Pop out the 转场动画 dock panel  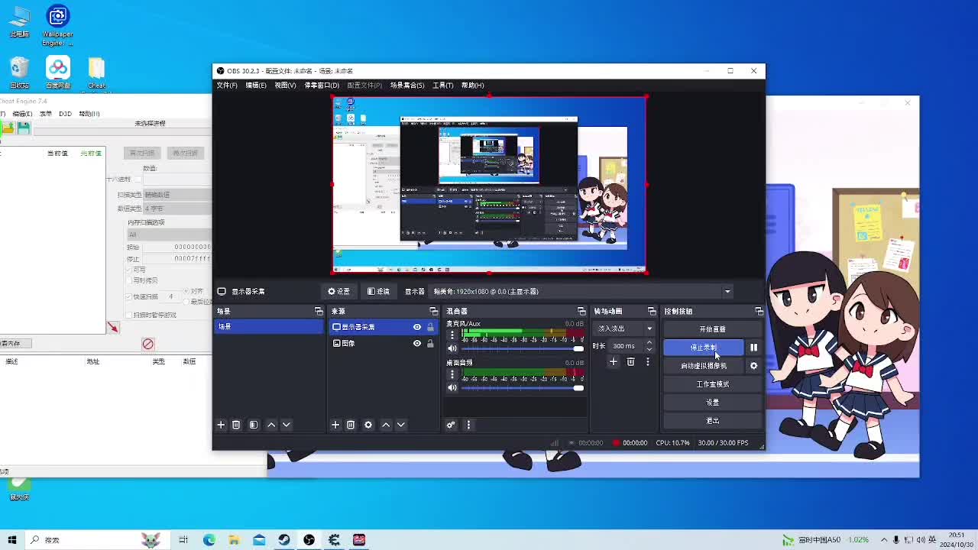pyautogui.click(x=652, y=312)
